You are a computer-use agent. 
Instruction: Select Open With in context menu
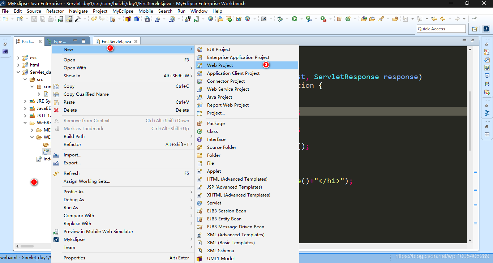pyautogui.click(x=123, y=68)
